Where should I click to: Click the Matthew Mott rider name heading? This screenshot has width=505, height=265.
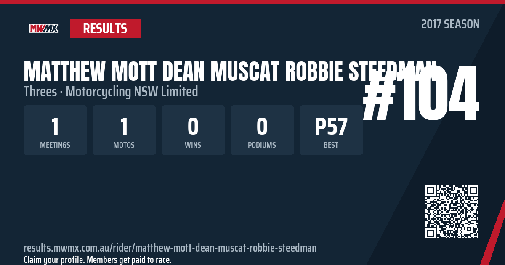click(230, 72)
